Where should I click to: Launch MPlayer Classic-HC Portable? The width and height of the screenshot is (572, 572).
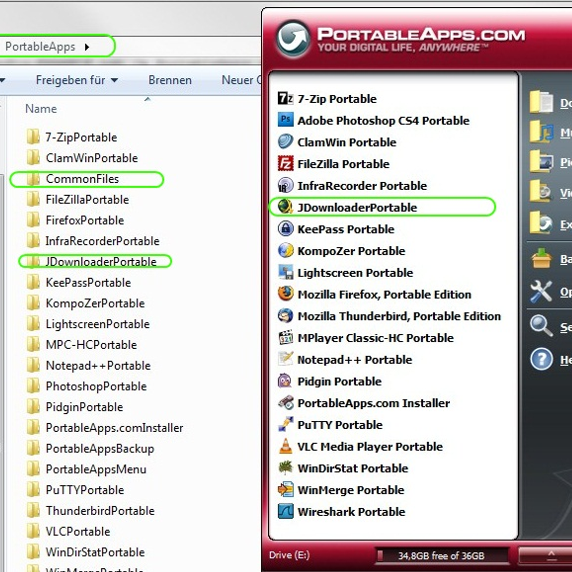pos(365,338)
